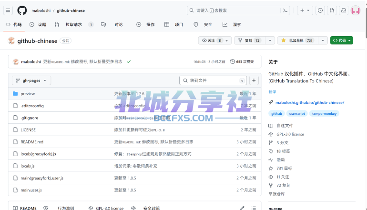This screenshot has height=210, width=367.
Task: Switch to the 操作 tab
Action: [x=145, y=25]
